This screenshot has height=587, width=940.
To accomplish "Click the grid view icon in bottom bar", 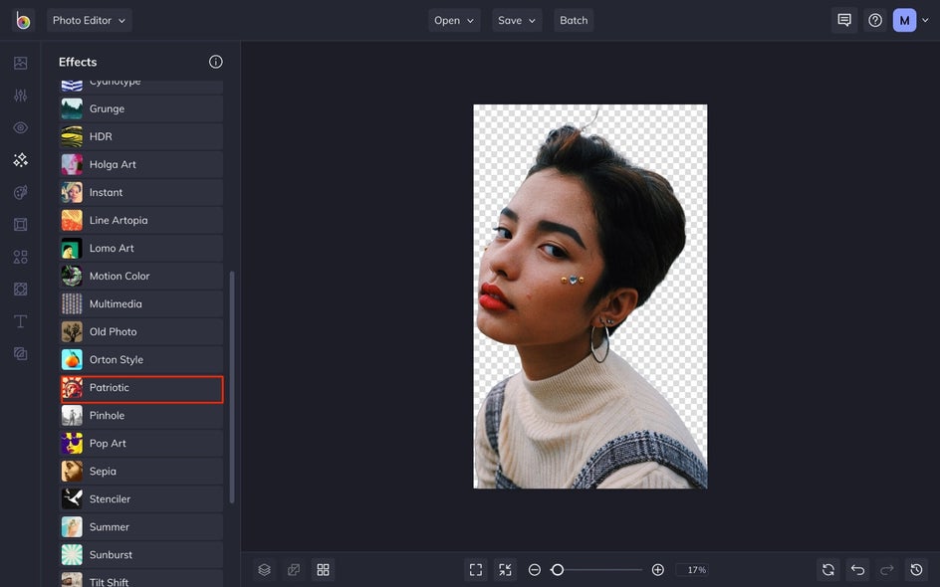I will [323, 570].
